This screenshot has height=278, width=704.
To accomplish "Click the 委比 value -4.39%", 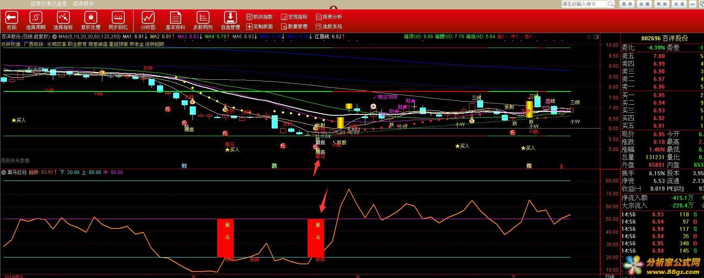I will (656, 48).
